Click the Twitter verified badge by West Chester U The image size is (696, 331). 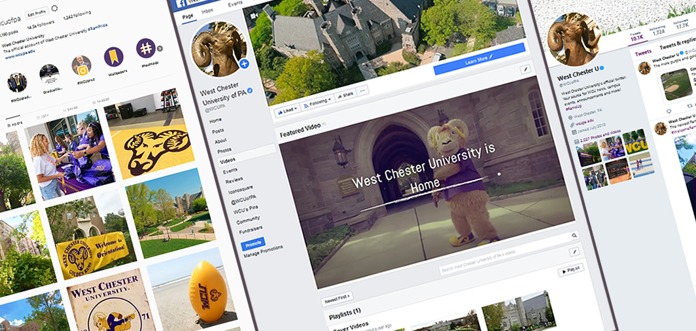(602, 69)
